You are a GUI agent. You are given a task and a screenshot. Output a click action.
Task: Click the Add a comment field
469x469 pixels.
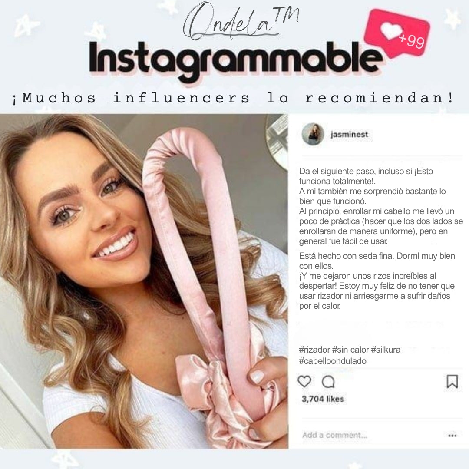coord(334,435)
